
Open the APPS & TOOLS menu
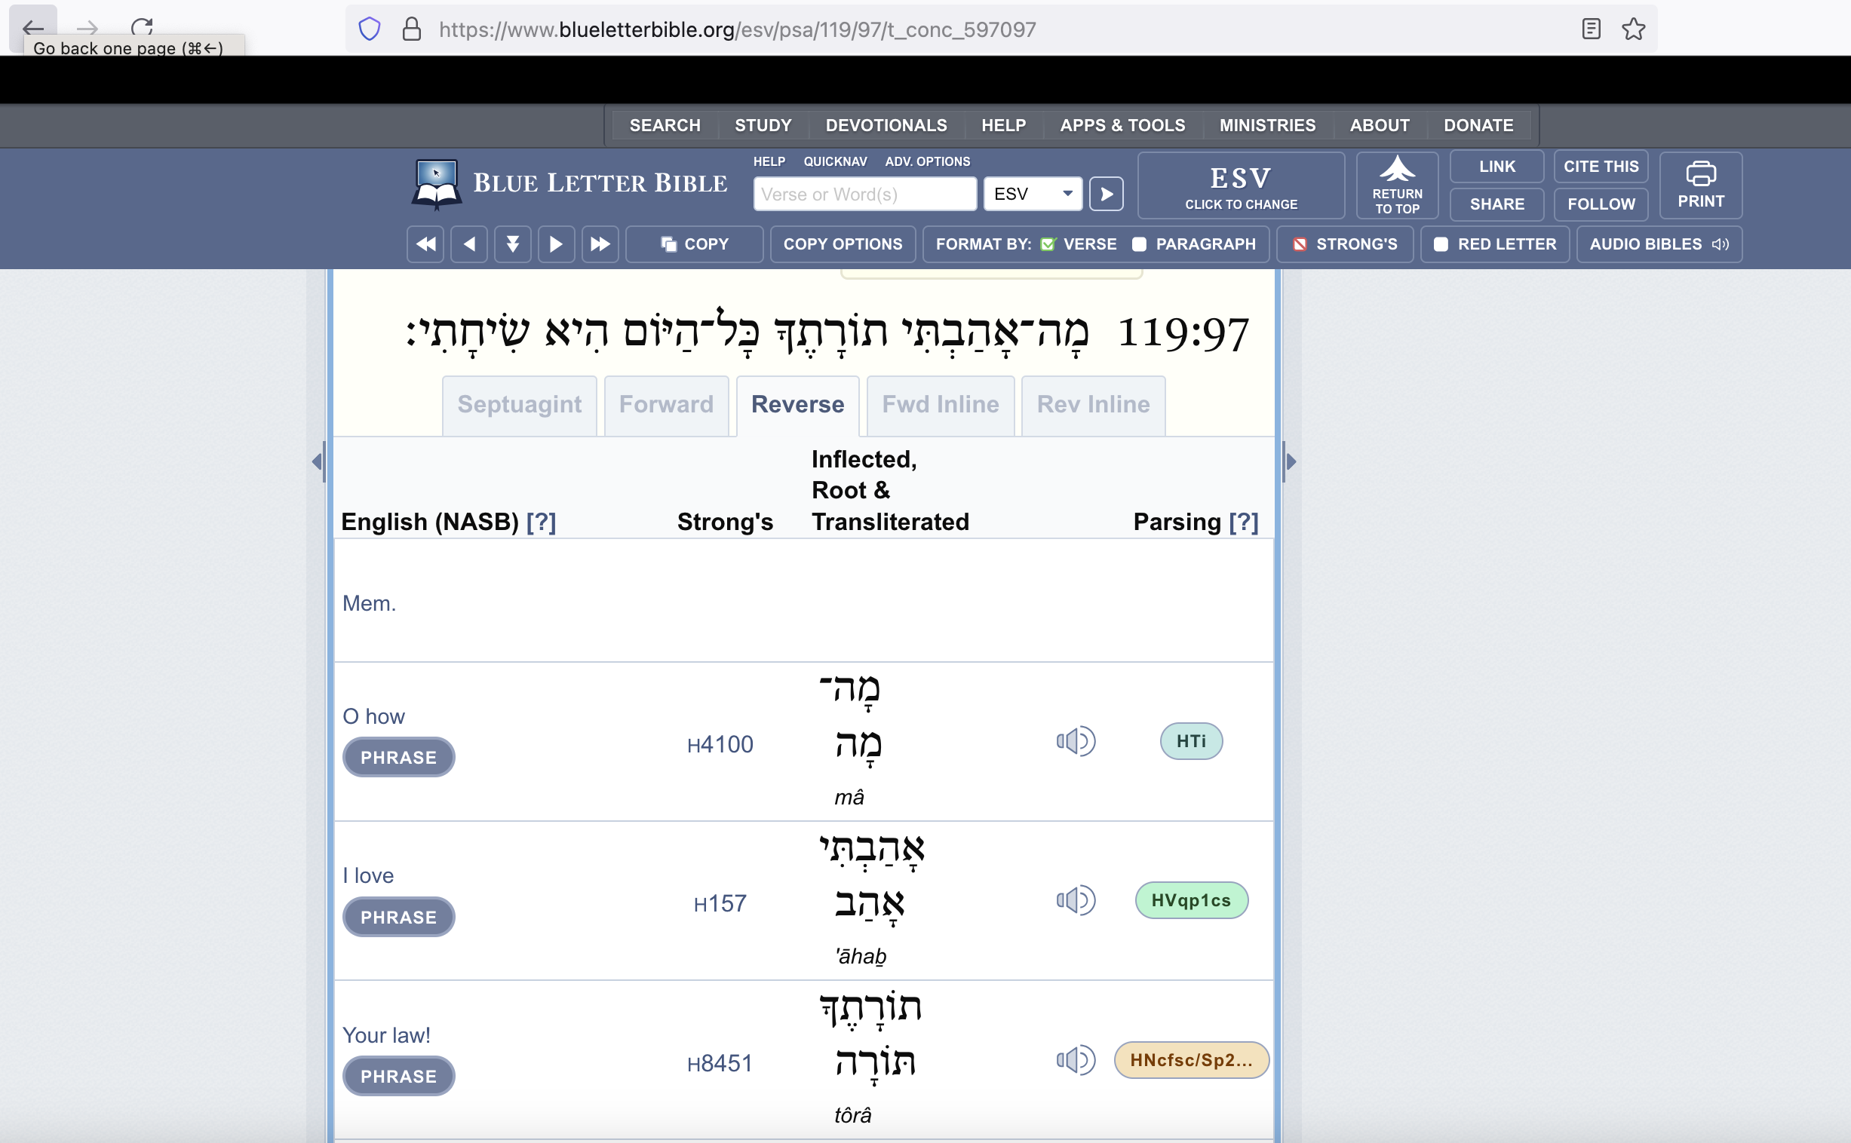pos(1122,125)
